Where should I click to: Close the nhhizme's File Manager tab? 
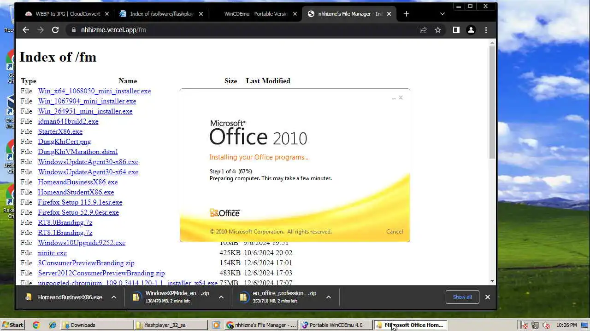[389, 14]
